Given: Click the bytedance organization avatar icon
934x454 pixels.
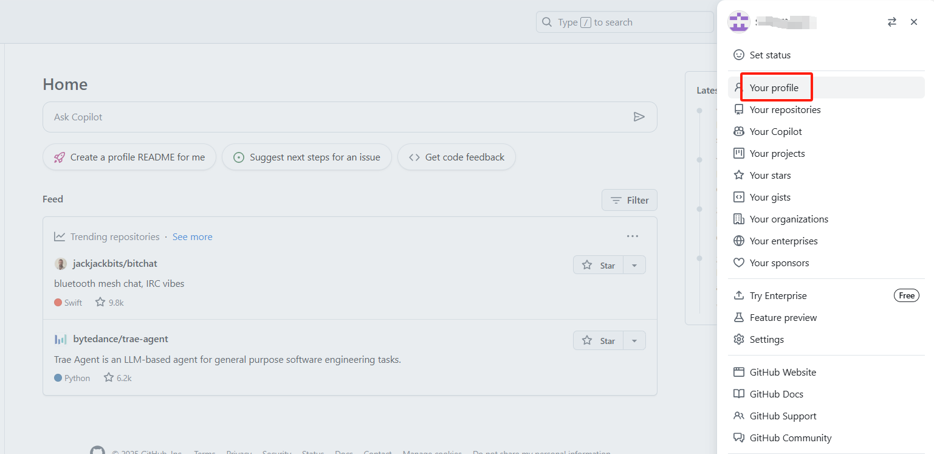Looking at the screenshot, I should pos(61,339).
